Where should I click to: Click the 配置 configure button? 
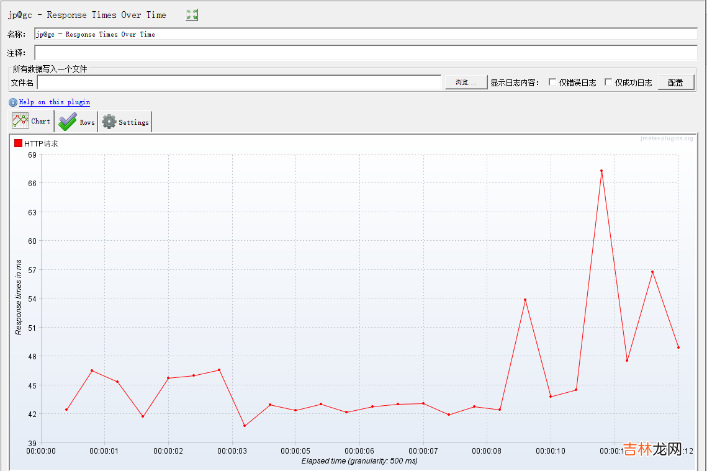[x=675, y=83]
